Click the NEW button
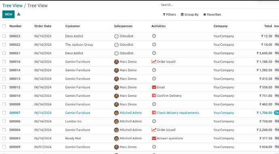The image size is (279, 154). pyautogui.click(x=8, y=14)
